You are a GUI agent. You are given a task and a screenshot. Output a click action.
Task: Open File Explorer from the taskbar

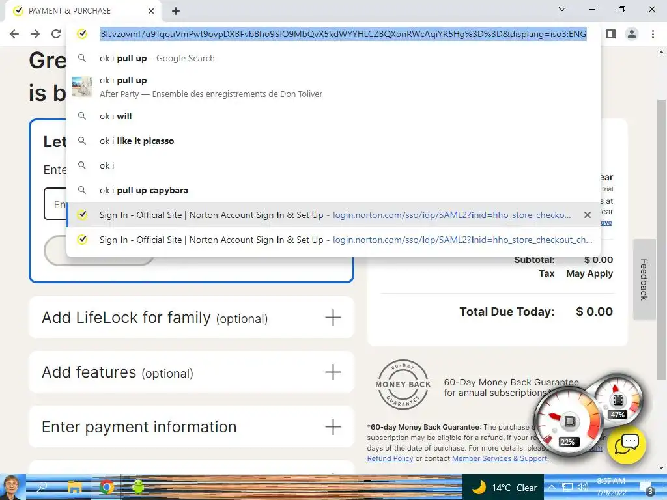click(x=74, y=487)
